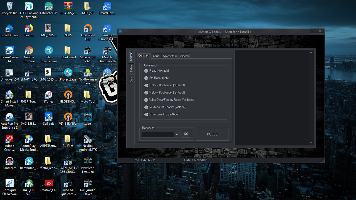Screen dimensions: 356x200
Task: Select Read Info (adb) radio option
Action: click(x=157, y=71)
